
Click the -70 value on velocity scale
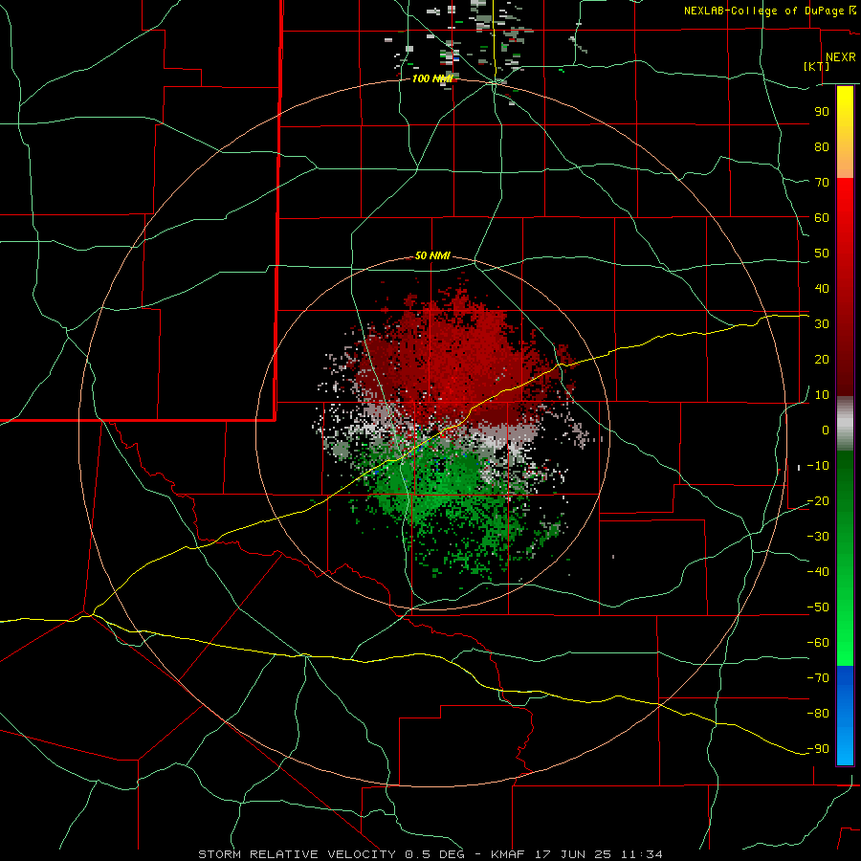coord(818,678)
